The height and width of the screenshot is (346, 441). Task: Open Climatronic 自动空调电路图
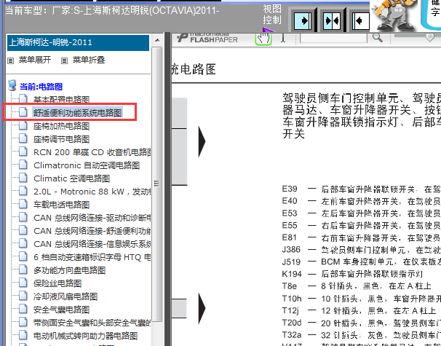(x=87, y=165)
